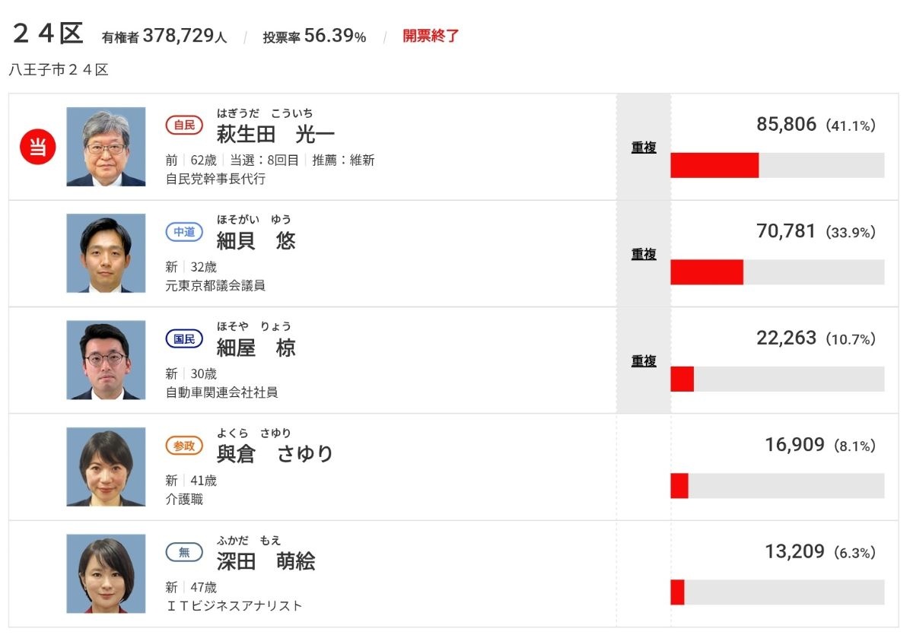Open the photo of 深田 萌絵
The width and height of the screenshot is (913, 635).
tap(106, 573)
